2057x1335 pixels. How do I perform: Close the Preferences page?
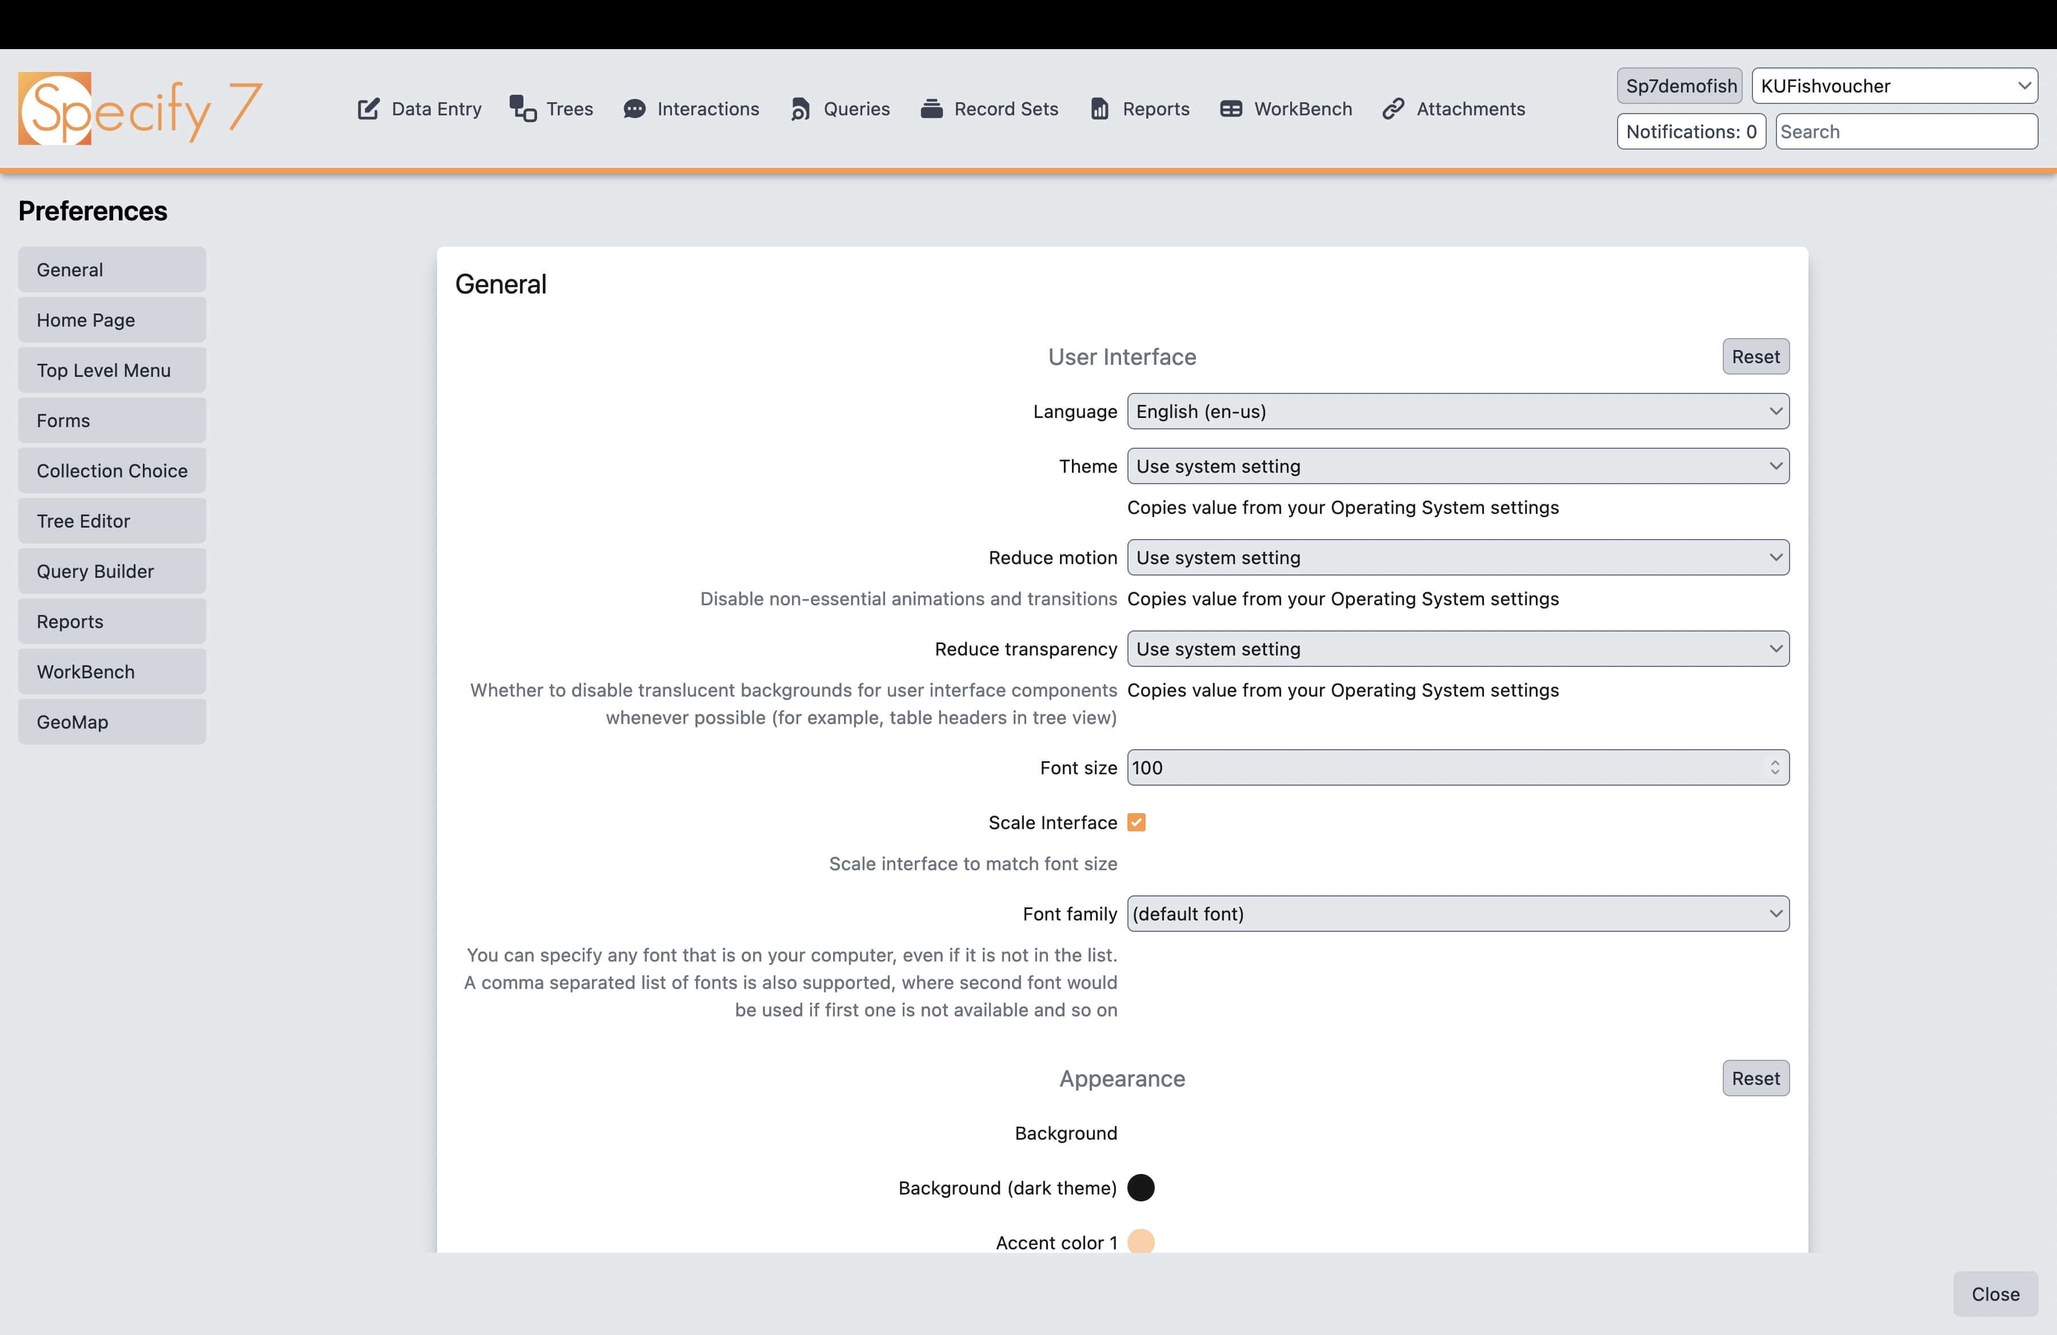(1995, 1293)
